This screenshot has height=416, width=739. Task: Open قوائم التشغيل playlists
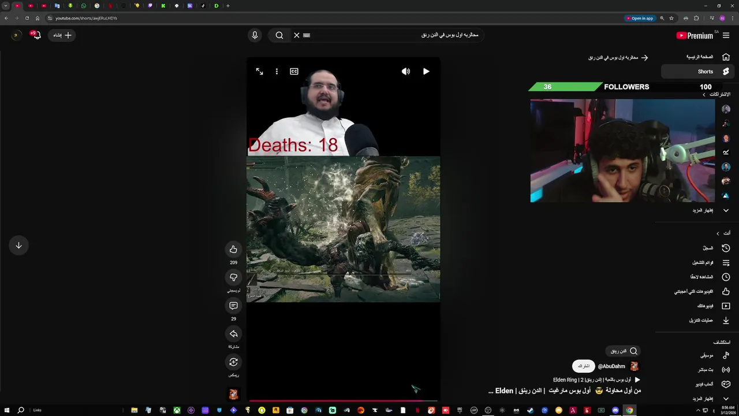pyautogui.click(x=710, y=262)
